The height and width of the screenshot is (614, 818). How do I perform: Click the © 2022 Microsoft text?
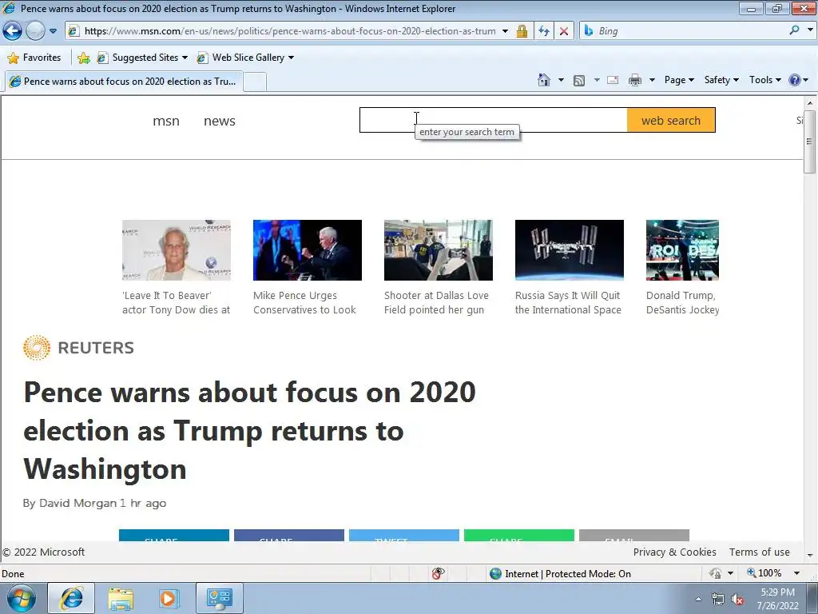coord(43,552)
